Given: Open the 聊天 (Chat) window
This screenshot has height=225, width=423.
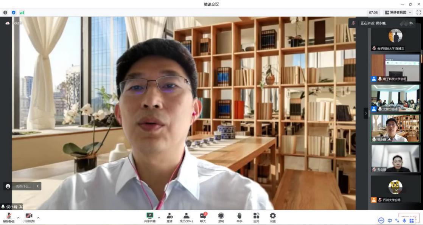Looking at the screenshot, I should [x=203, y=217].
